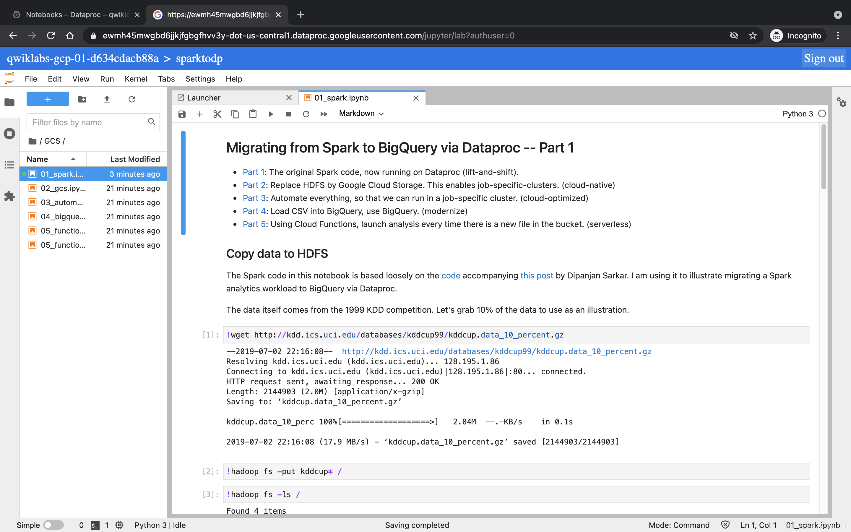Copy the selected cells icon
The width and height of the screenshot is (851, 532).
[235, 114]
